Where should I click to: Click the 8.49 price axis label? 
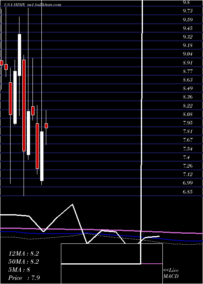[x=188, y=88]
